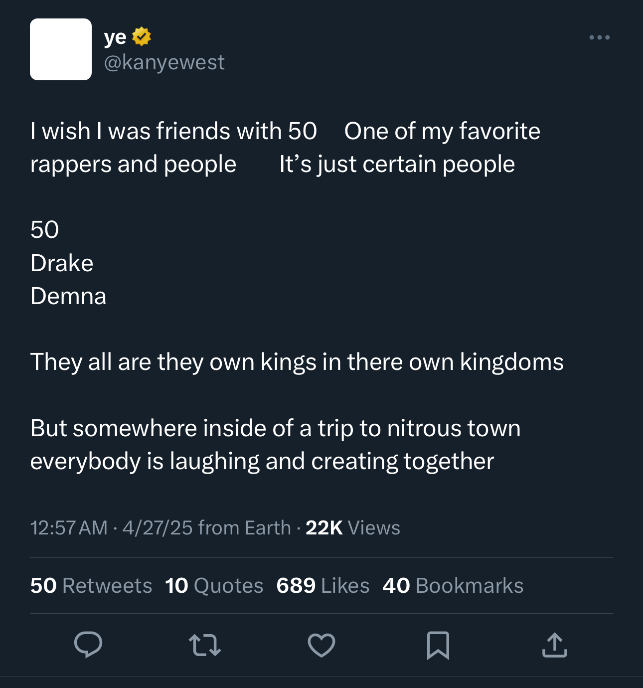This screenshot has height=688, width=643.
Task: Tap the retweet arrows icon
Action: [205, 645]
